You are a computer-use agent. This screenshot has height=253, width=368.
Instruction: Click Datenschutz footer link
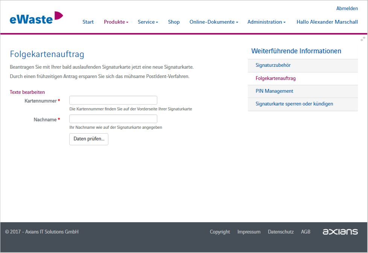pos(281,232)
